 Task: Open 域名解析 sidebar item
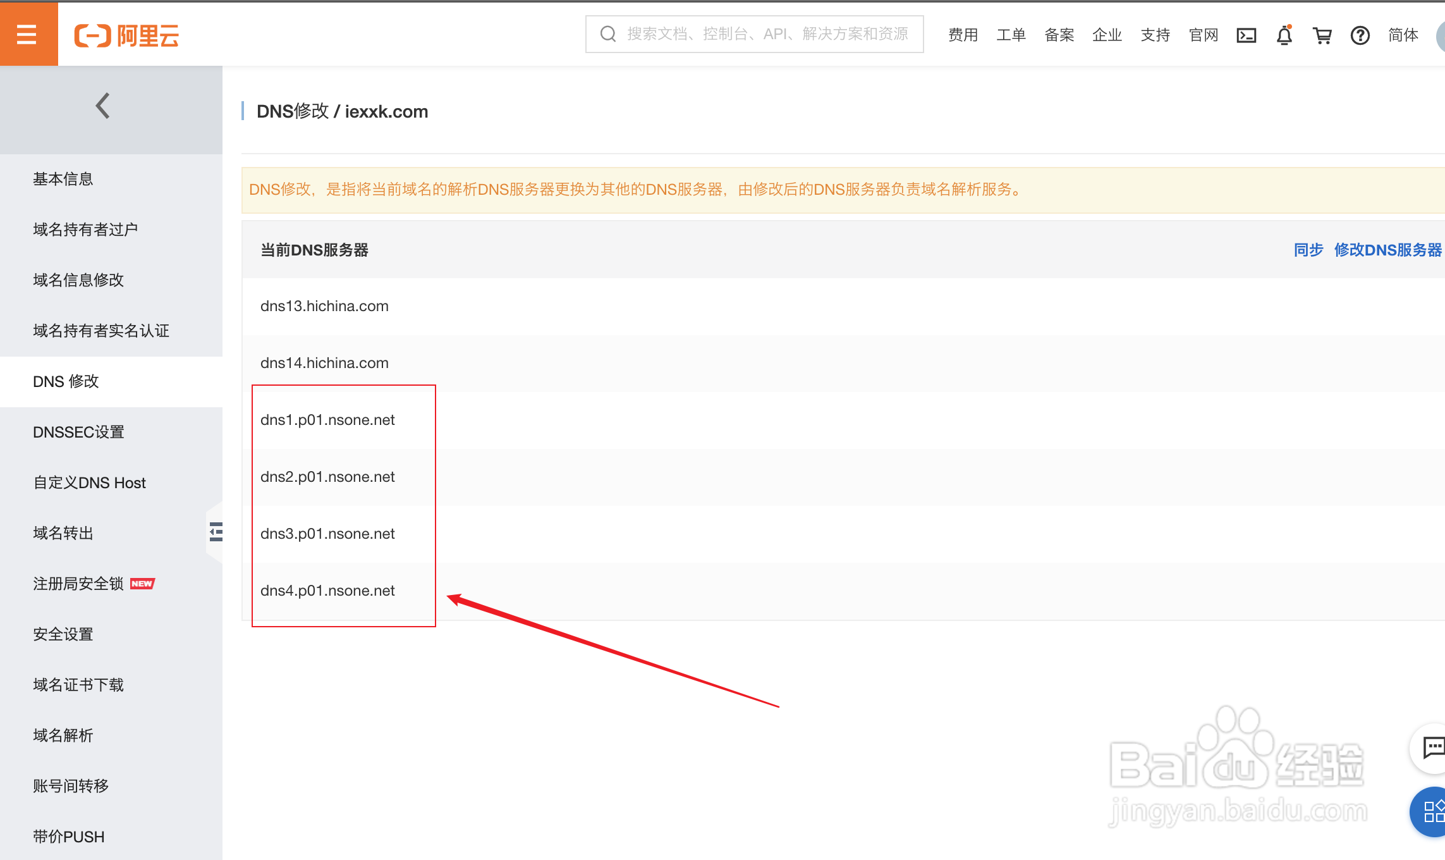[63, 735]
